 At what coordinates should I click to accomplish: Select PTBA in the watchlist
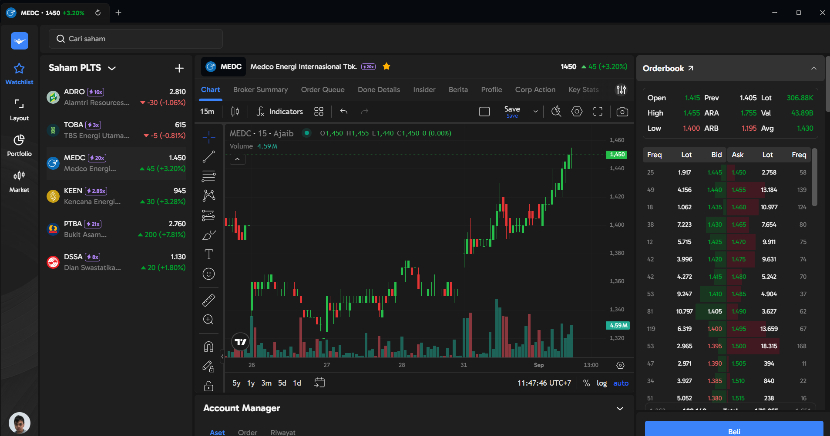[116, 229]
